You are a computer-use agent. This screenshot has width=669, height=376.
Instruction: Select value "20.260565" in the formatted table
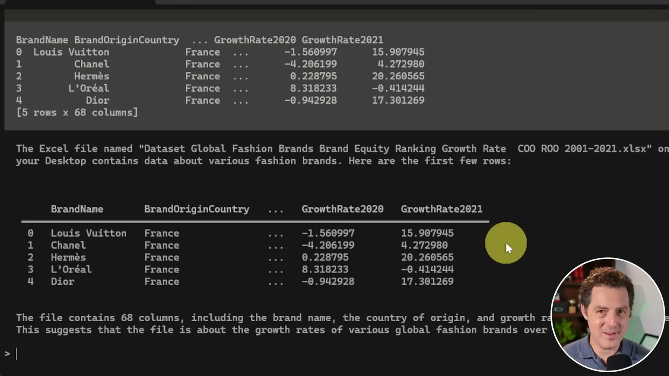(427, 257)
